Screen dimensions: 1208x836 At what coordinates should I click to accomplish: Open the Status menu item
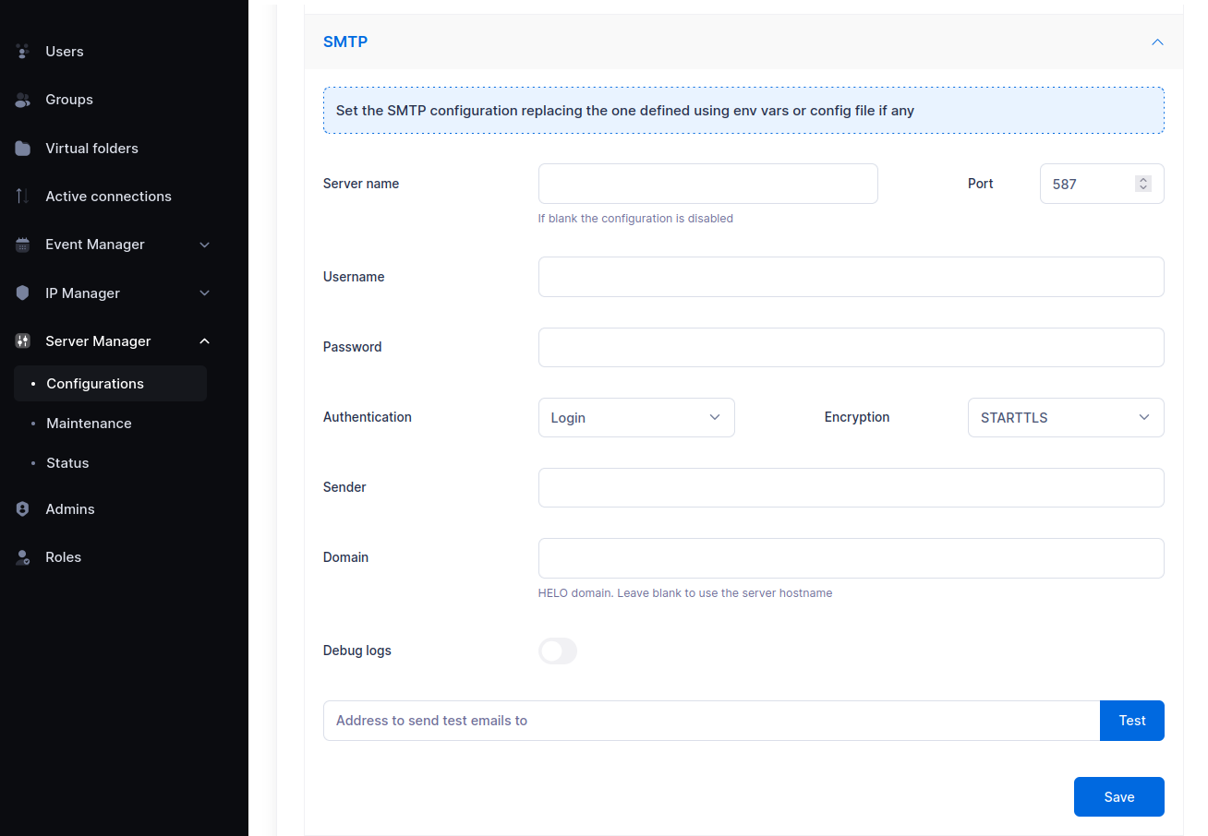coord(67,463)
